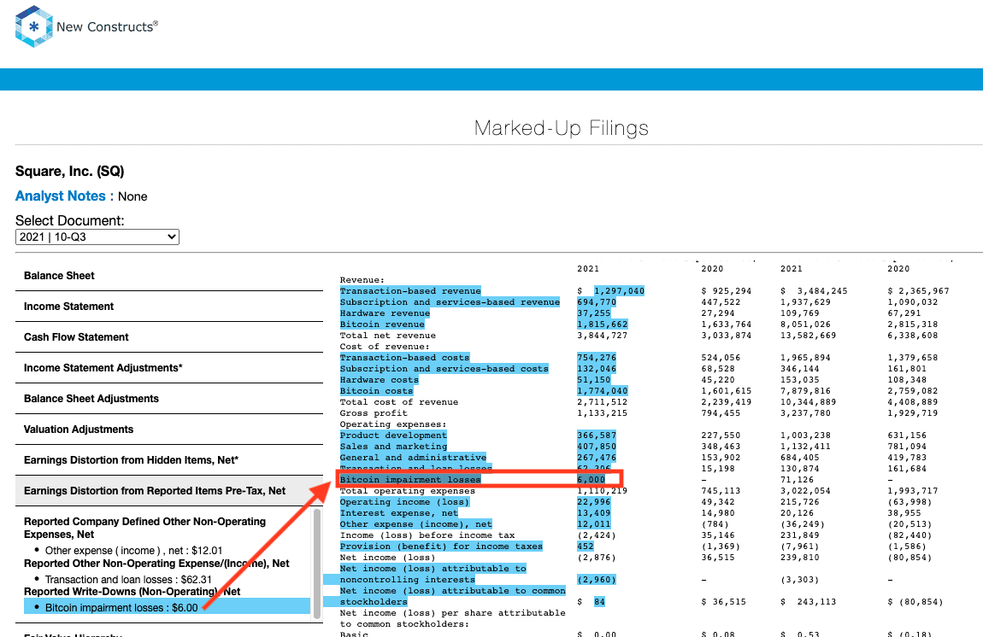Click highlighted Sales and marketing line
This screenshot has width=983, height=637.
393,447
